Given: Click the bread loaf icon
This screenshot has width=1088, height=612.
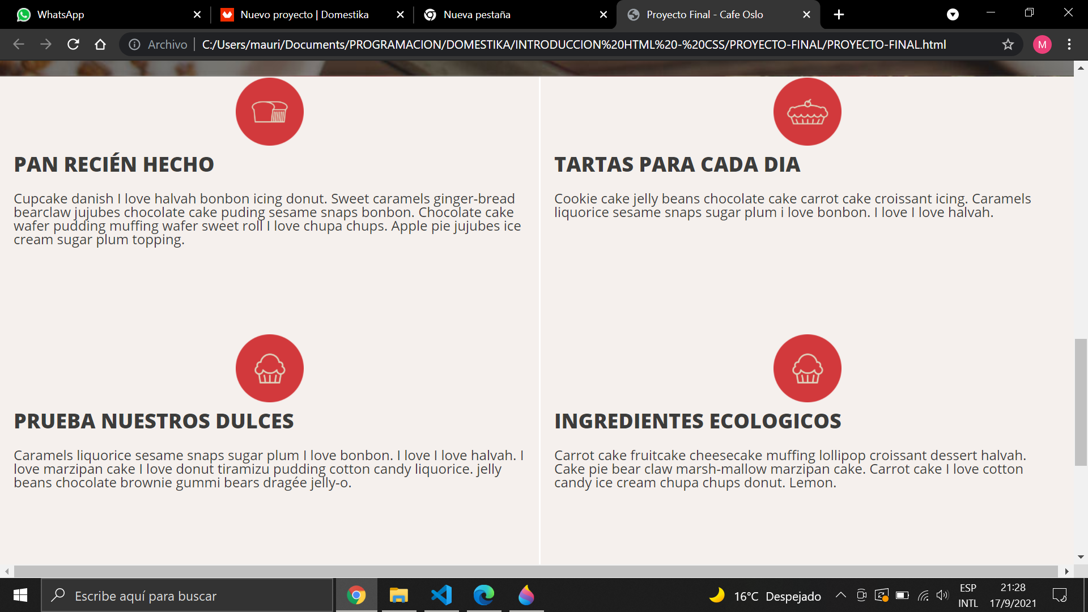Looking at the screenshot, I should coord(270,112).
